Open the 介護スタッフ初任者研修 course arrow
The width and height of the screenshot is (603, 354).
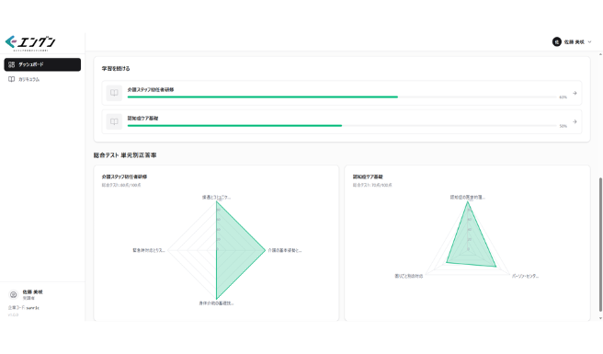tap(575, 93)
